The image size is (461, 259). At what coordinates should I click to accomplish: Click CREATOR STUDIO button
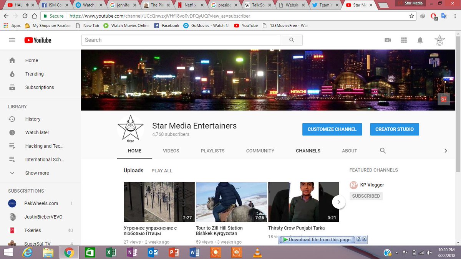(395, 129)
